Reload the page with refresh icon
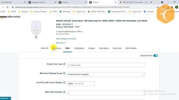Screen dimensions: 179x100 (x=8, y=7)
